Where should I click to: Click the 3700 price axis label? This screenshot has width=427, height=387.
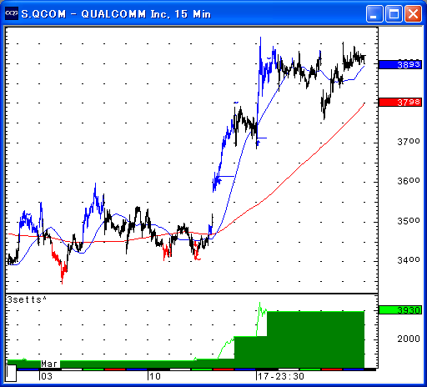click(409, 142)
